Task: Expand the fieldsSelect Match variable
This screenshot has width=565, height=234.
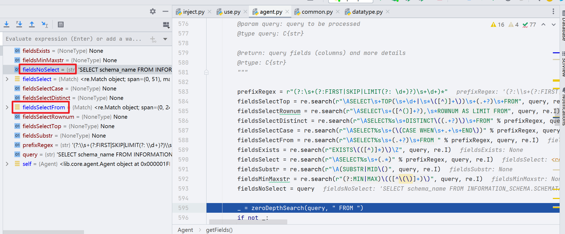Action: point(7,79)
